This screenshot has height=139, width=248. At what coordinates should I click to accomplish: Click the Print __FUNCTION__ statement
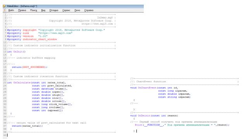[182, 125]
